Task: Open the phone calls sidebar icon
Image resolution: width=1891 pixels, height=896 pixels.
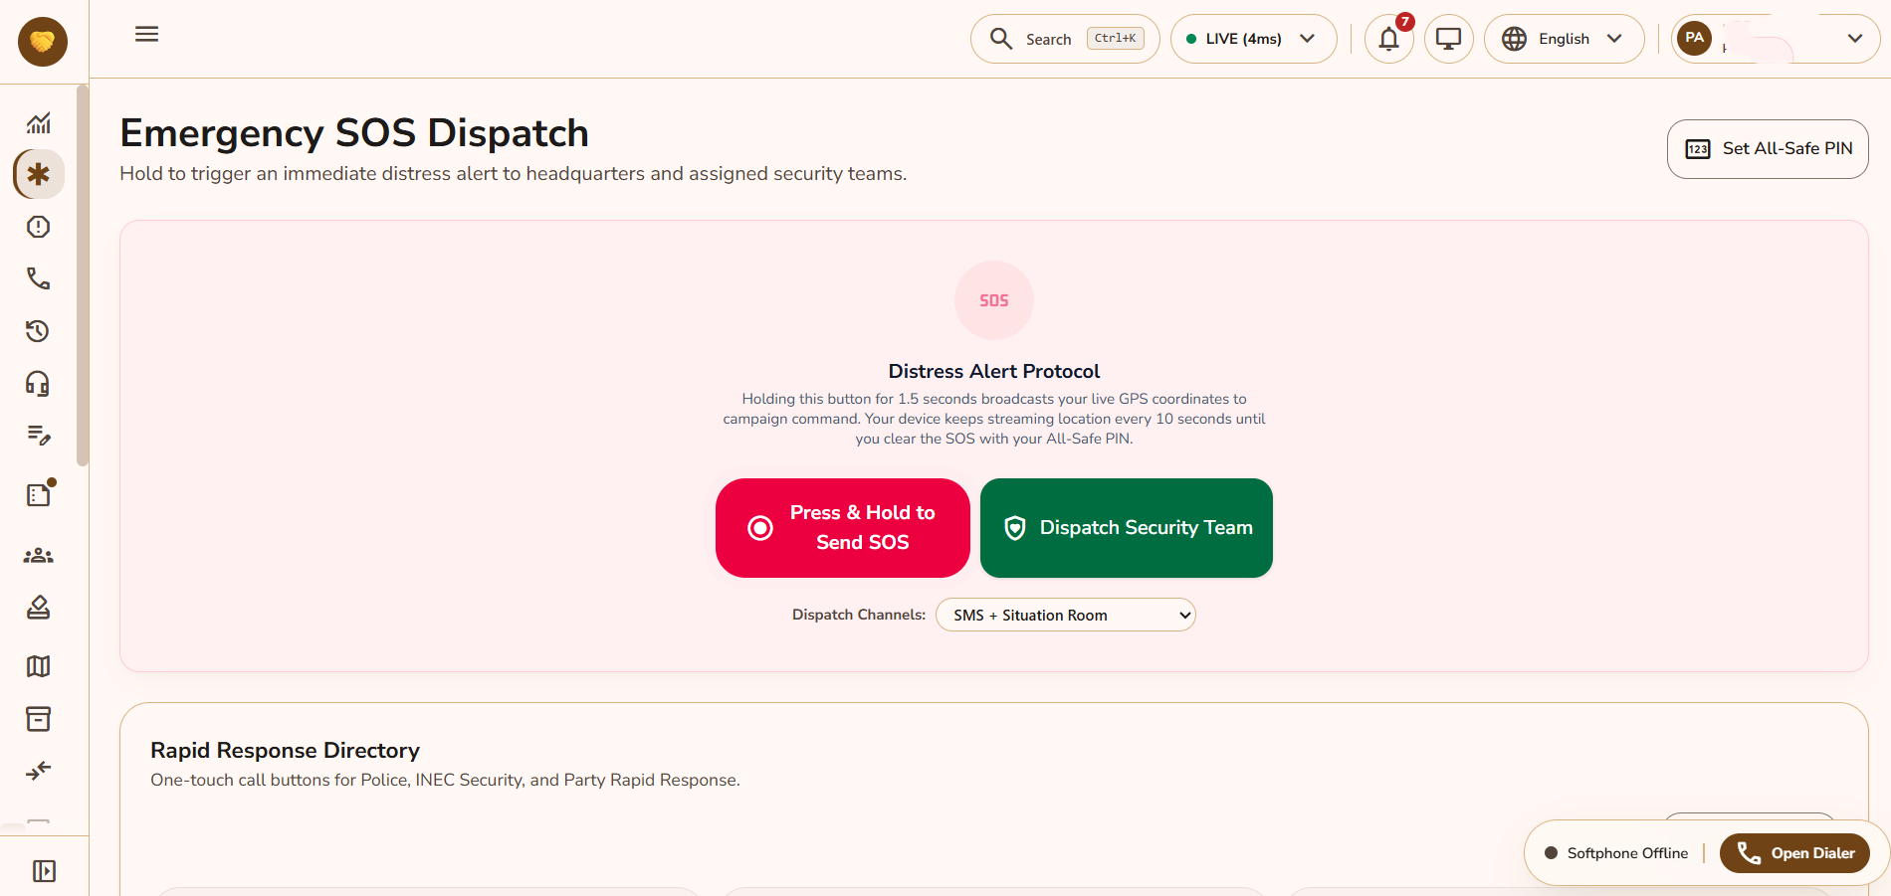Action: pos(39,278)
